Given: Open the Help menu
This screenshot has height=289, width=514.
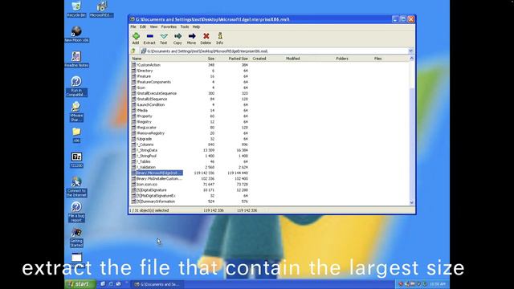Looking at the screenshot, I should pyautogui.click(x=196, y=26).
